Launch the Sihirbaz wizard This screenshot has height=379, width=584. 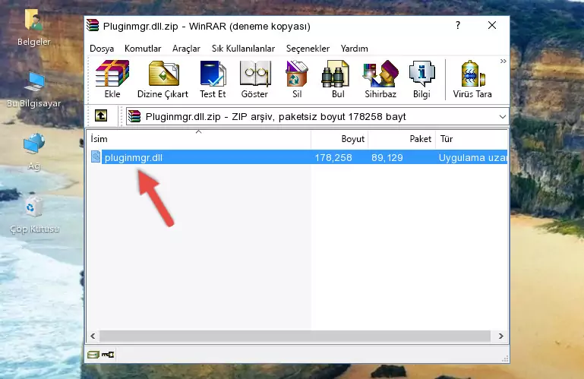[380, 79]
